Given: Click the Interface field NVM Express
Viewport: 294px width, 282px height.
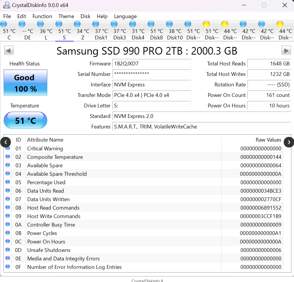Looking at the screenshot, I should pos(152,85).
